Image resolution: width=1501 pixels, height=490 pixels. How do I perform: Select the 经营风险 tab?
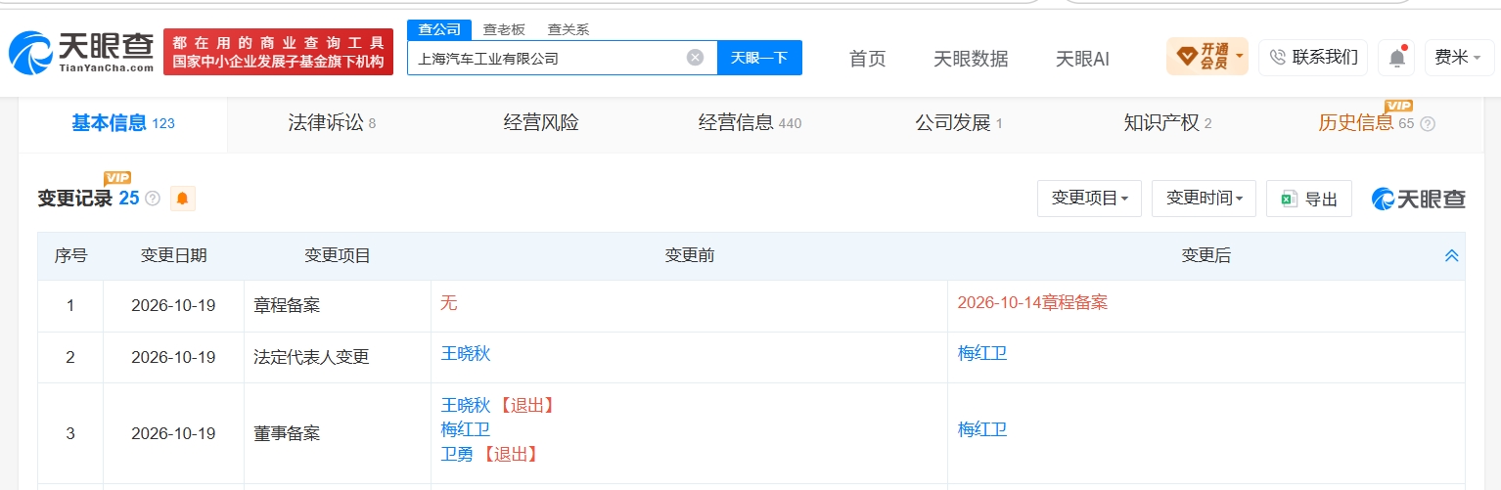(541, 123)
